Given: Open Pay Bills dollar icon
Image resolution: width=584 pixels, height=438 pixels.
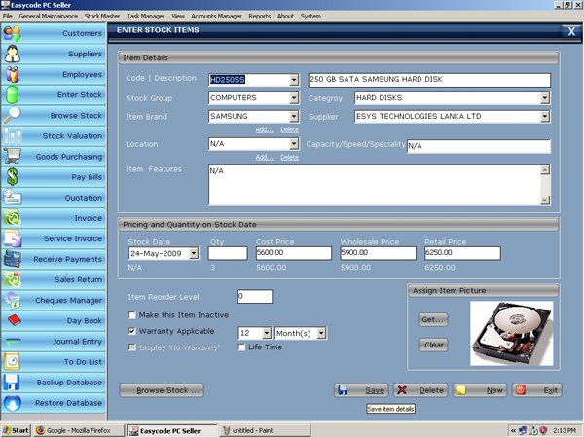Looking at the screenshot, I should [14, 176].
